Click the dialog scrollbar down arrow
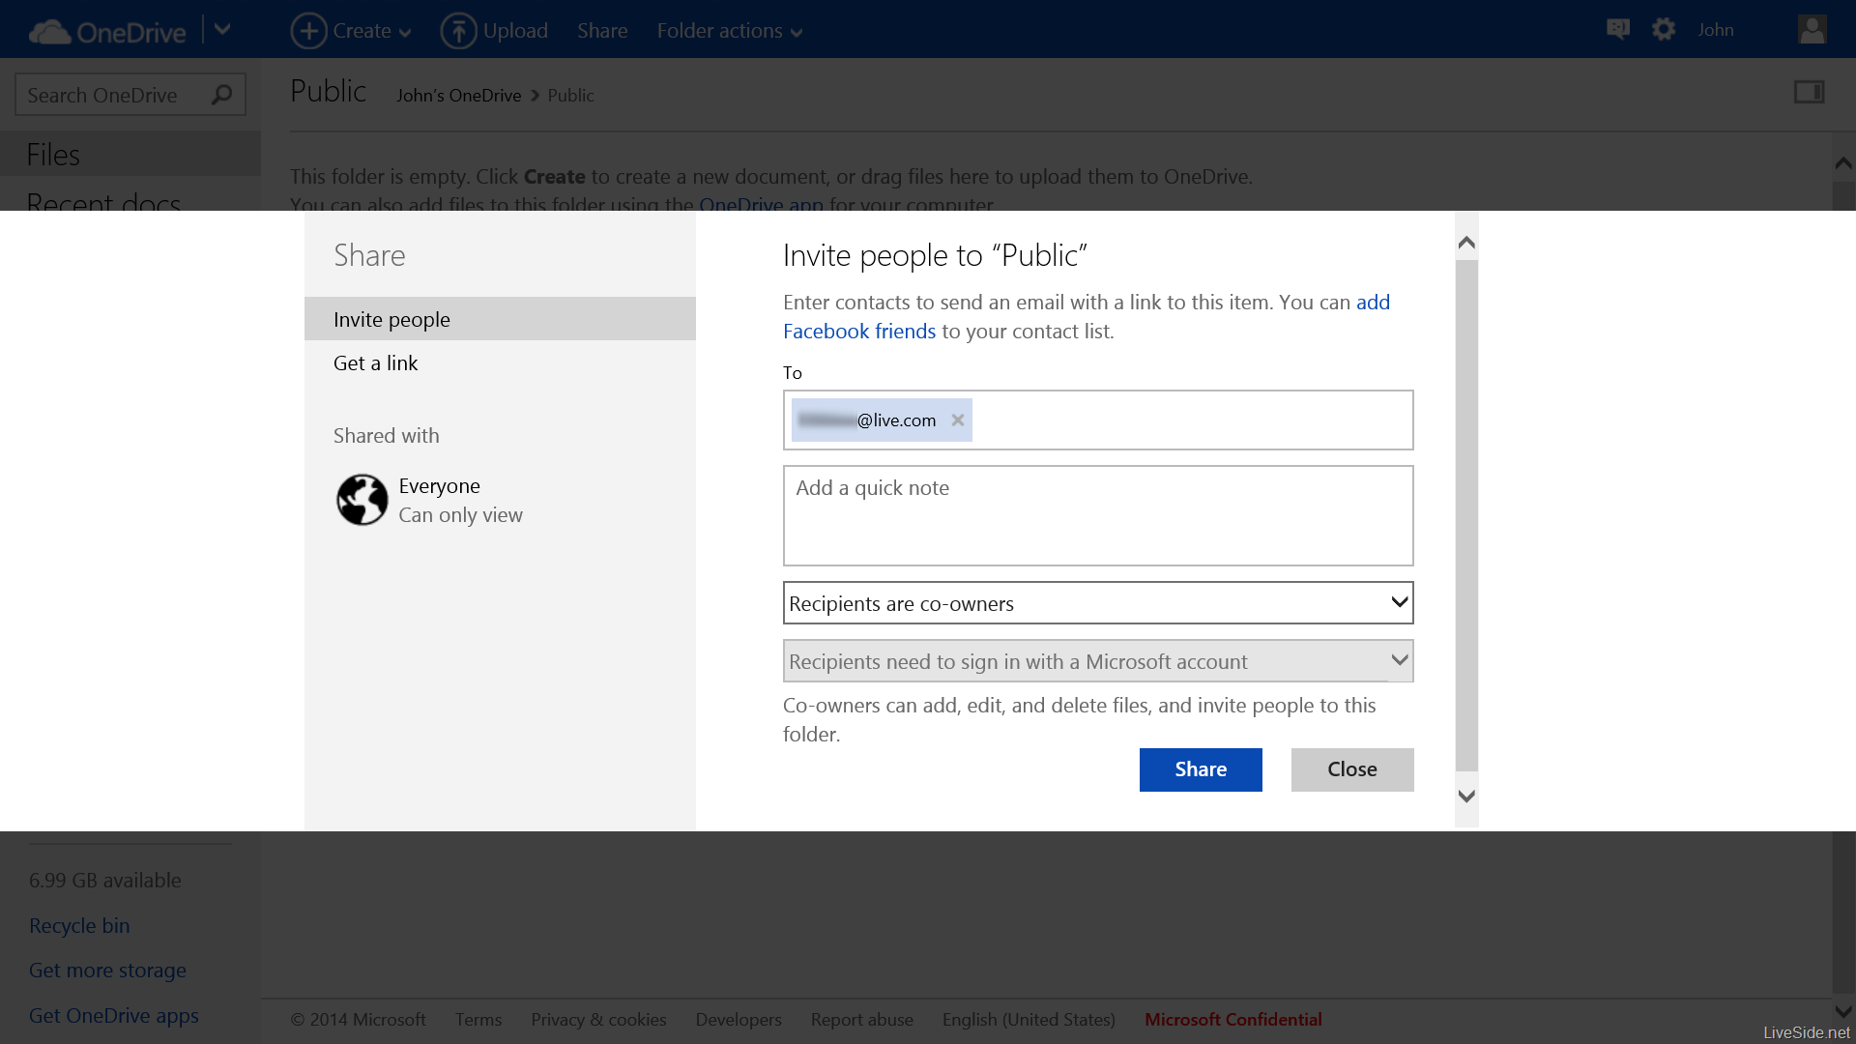1856x1044 pixels. tap(1465, 796)
